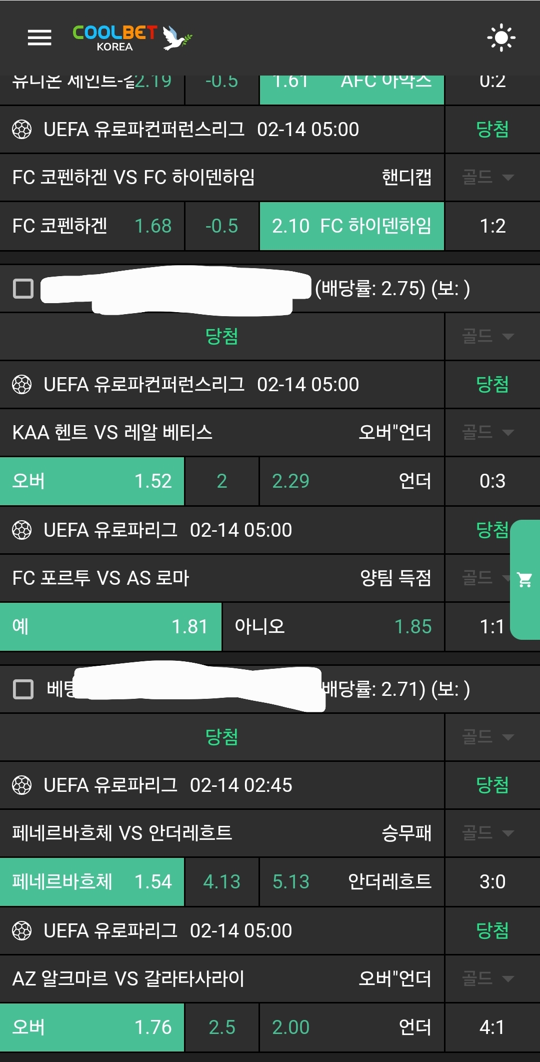Expand 골드 dropdown on 페네르바흐체 승무패 row
The height and width of the screenshot is (1062, 540).
coord(487,833)
